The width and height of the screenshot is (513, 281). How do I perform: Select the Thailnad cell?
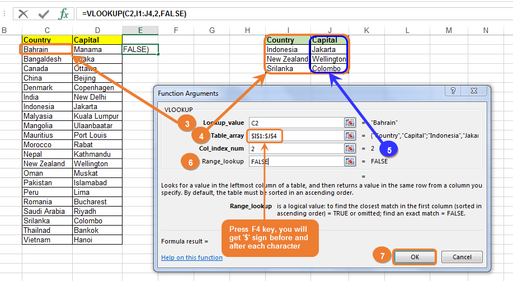(47, 230)
